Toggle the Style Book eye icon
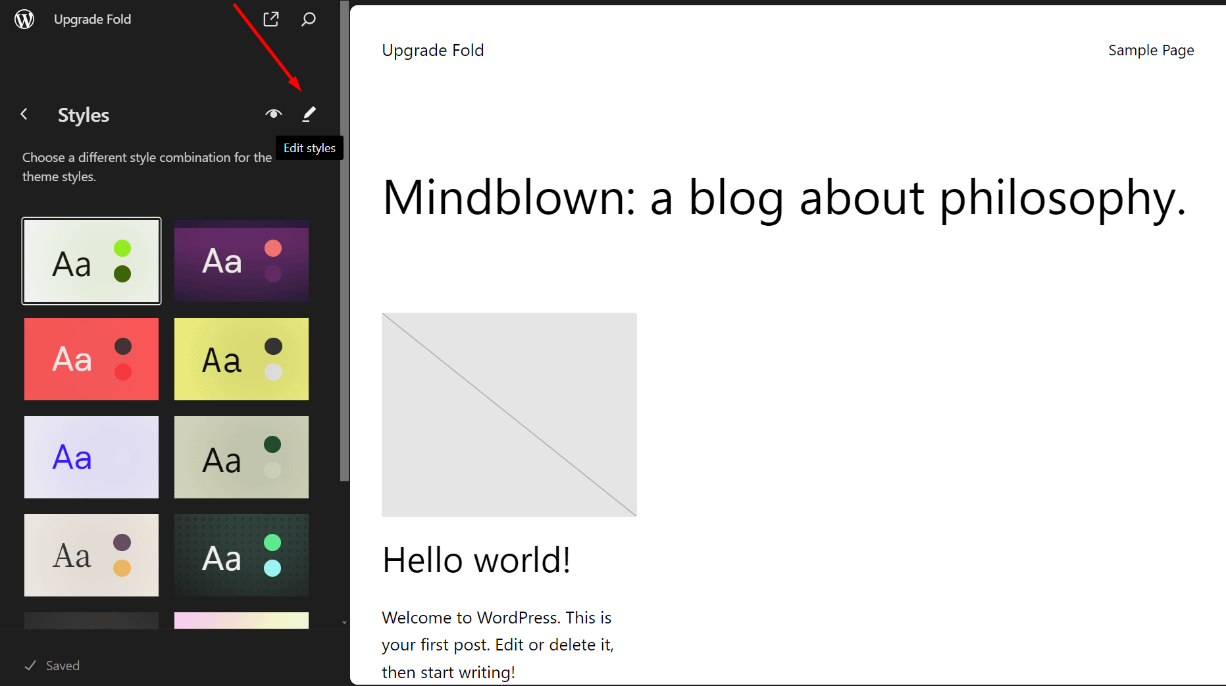 pyautogui.click(x=274, y=114)
